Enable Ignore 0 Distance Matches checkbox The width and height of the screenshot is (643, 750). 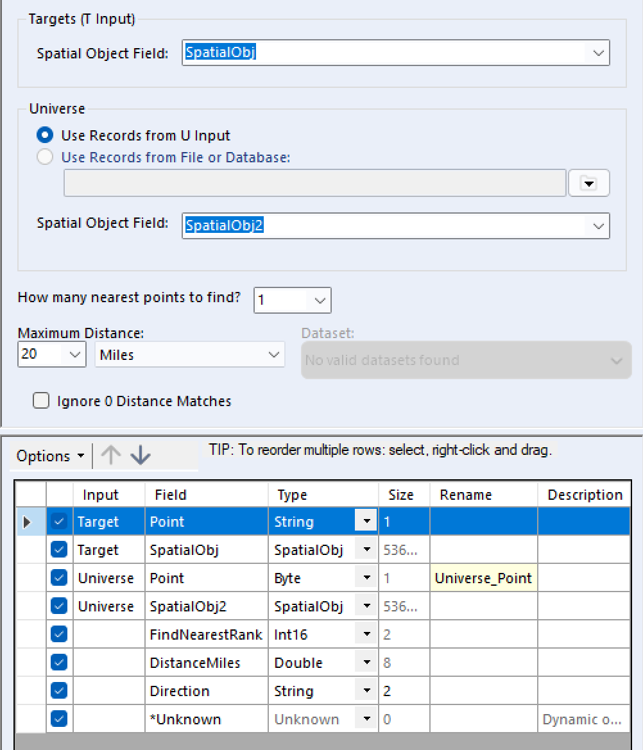41,401
